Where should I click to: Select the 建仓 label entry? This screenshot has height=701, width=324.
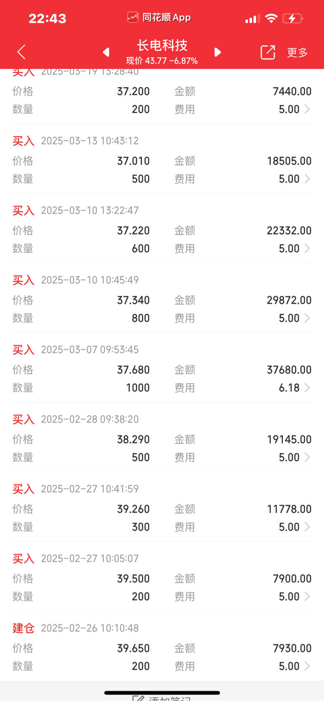(23, 628)
